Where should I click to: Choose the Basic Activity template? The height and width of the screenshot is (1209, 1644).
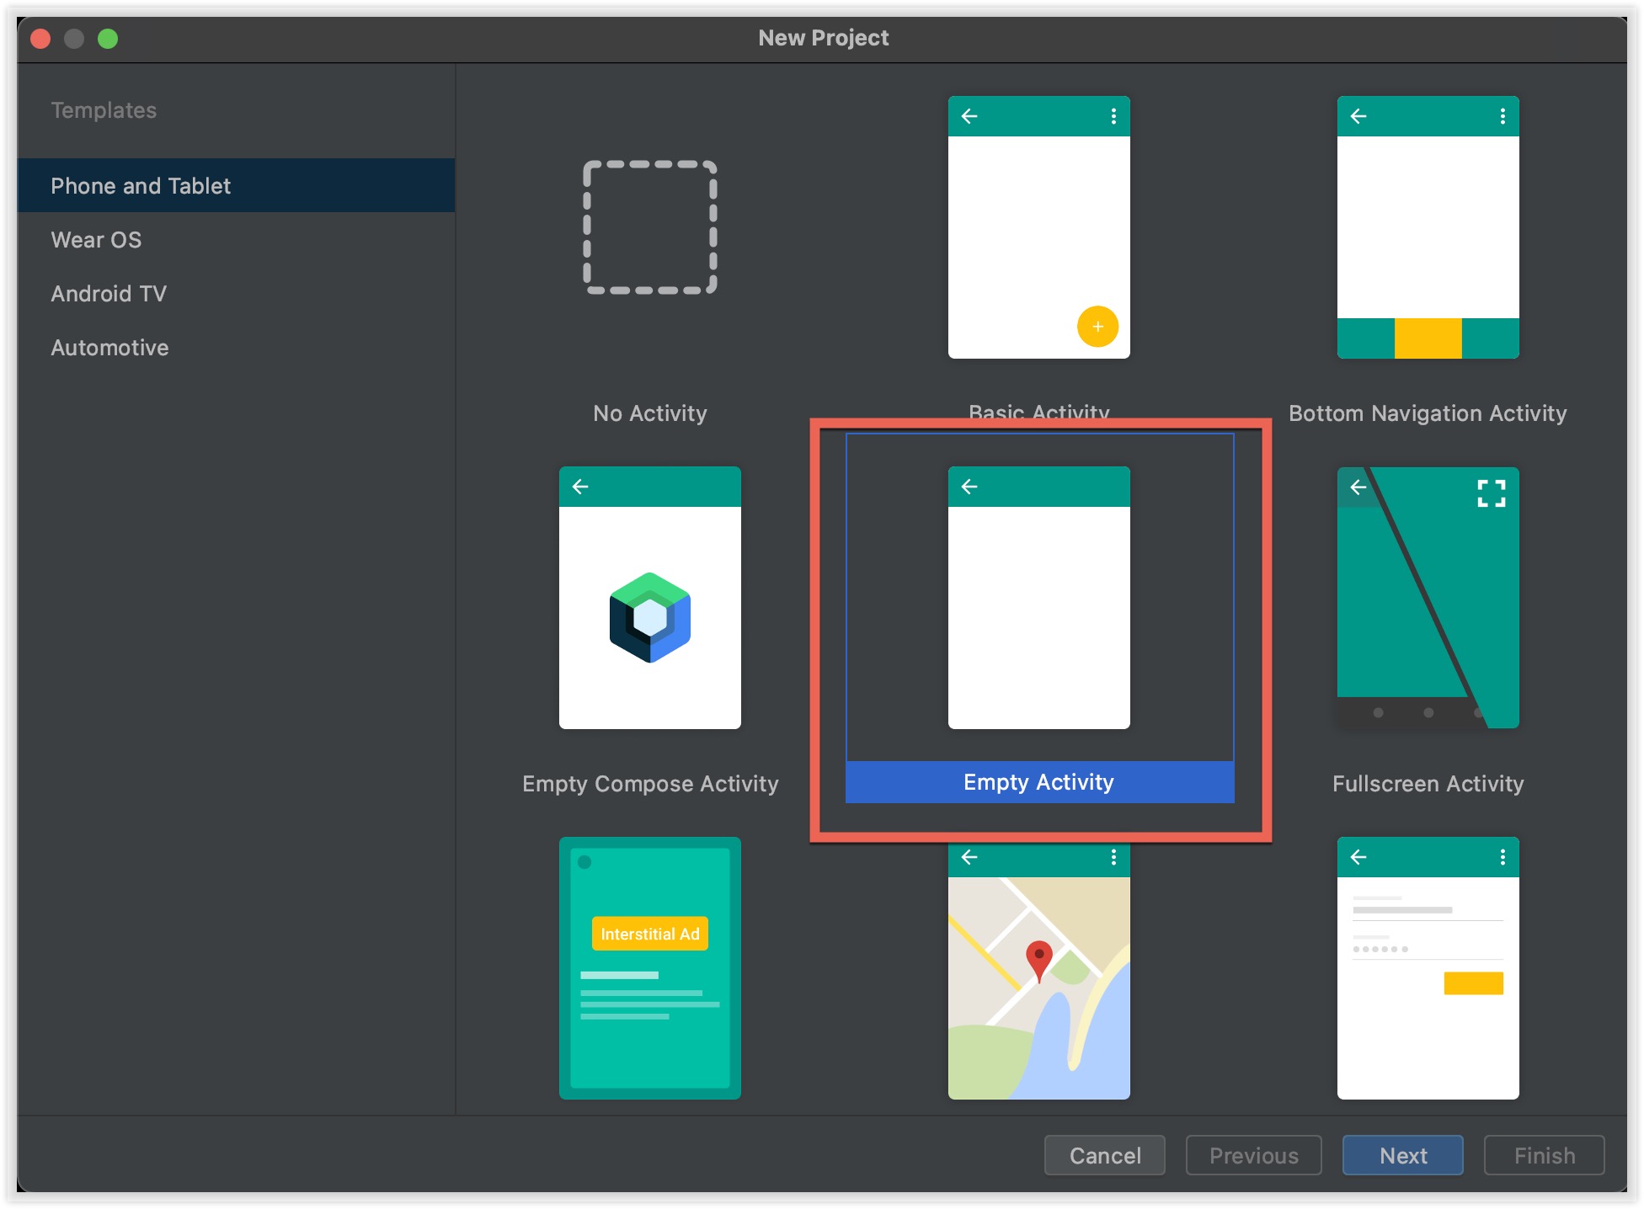point(1038,227)
